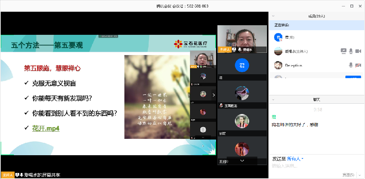Select the 刘欢 participant video tile

click(x=242, y=123)
